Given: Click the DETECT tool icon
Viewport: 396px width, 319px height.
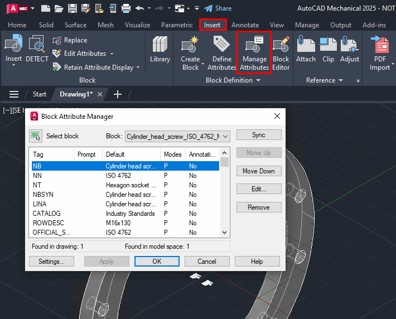Looking at the screenshot, I should click(x=37, y=49).
